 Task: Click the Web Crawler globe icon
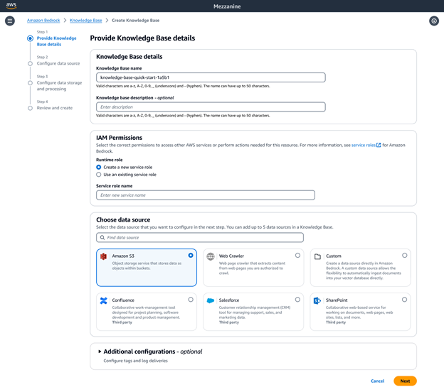[x=211, y=256]
